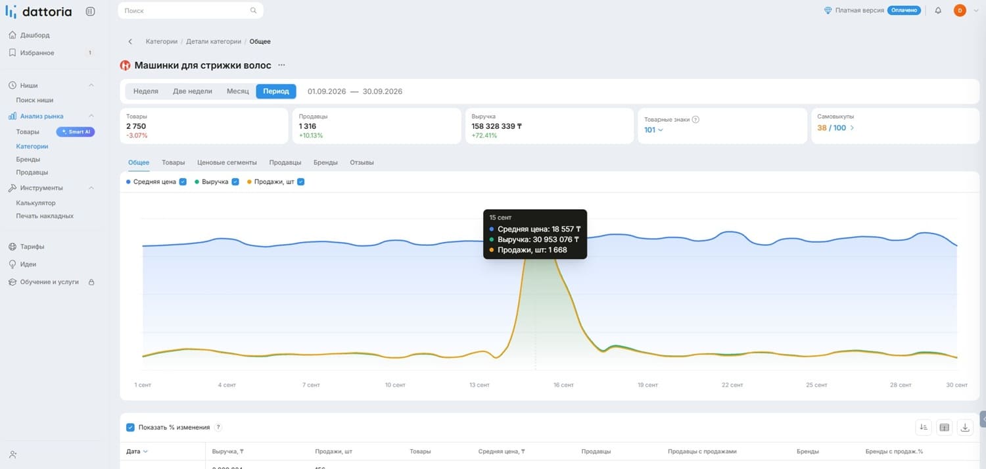Toggle Показать % изменения checkbox

130,428
